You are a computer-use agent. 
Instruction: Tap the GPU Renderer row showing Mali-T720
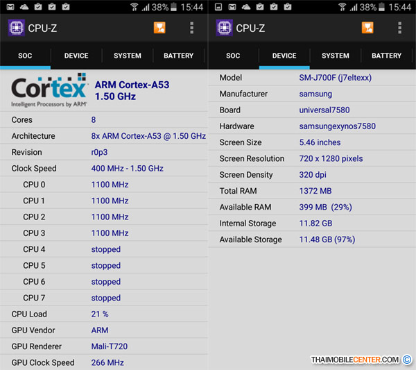point(104,346)
